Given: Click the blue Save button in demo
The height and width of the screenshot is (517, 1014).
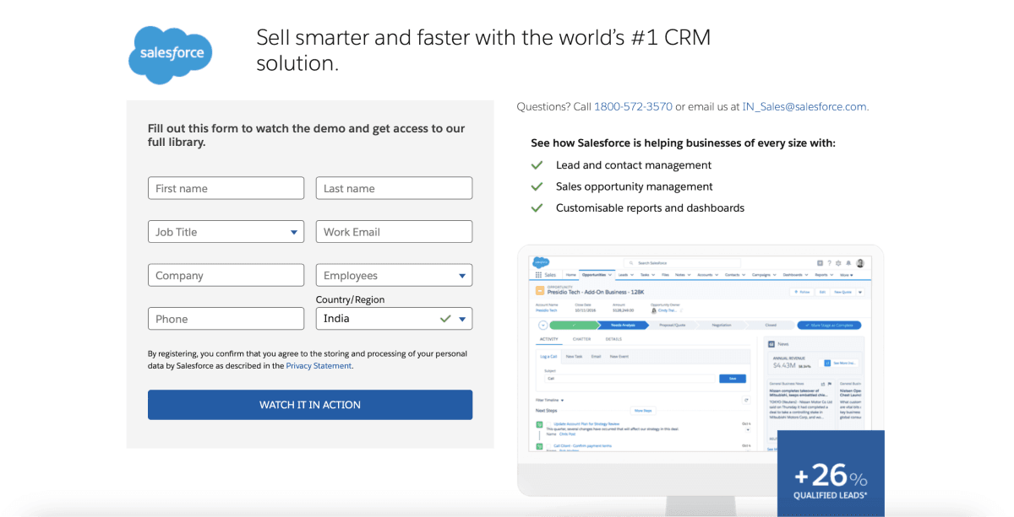Looking at the screenshot, I should (733, 379).
